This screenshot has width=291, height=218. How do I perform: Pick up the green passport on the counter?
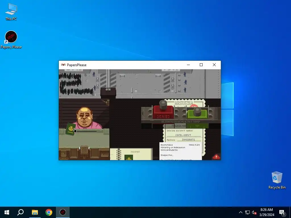(71, 129)
